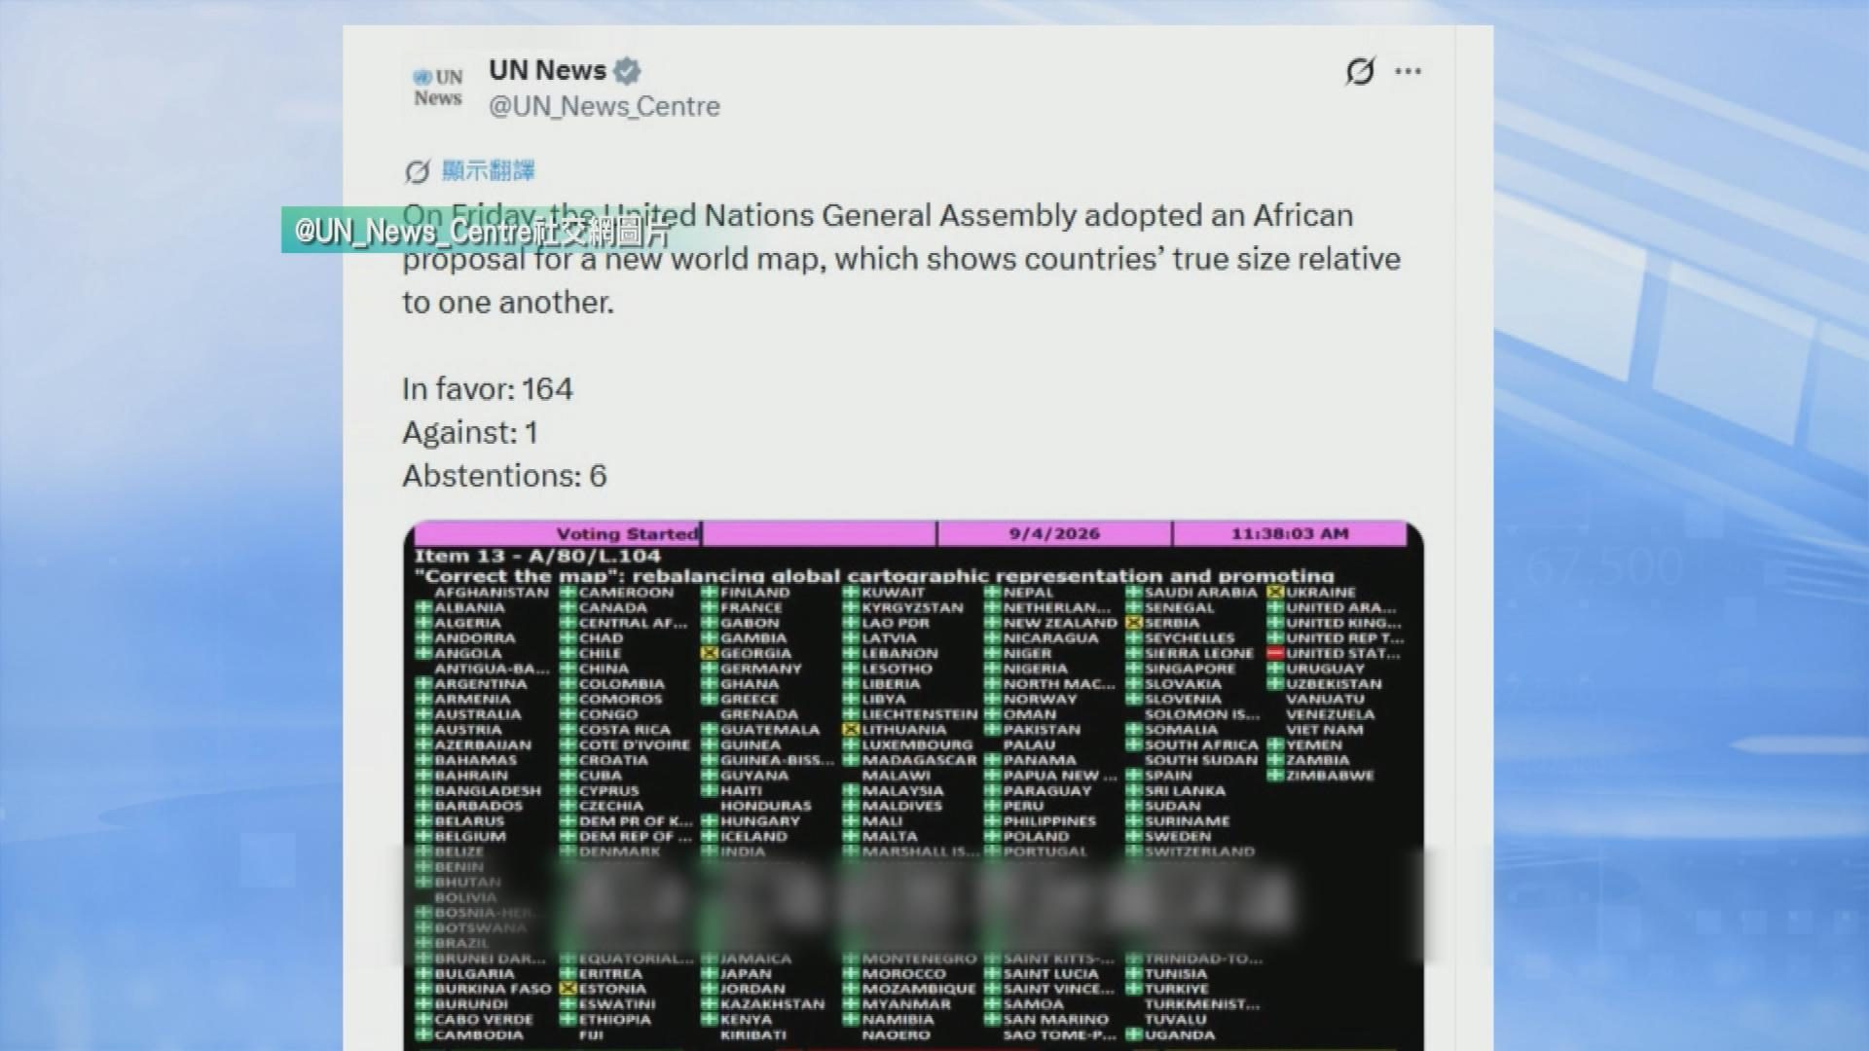Image resolution: width=1869 pixels, height=1051 pixels.
Task: Open the @UN_News_Centre handle link
Action: pos(605,106)
